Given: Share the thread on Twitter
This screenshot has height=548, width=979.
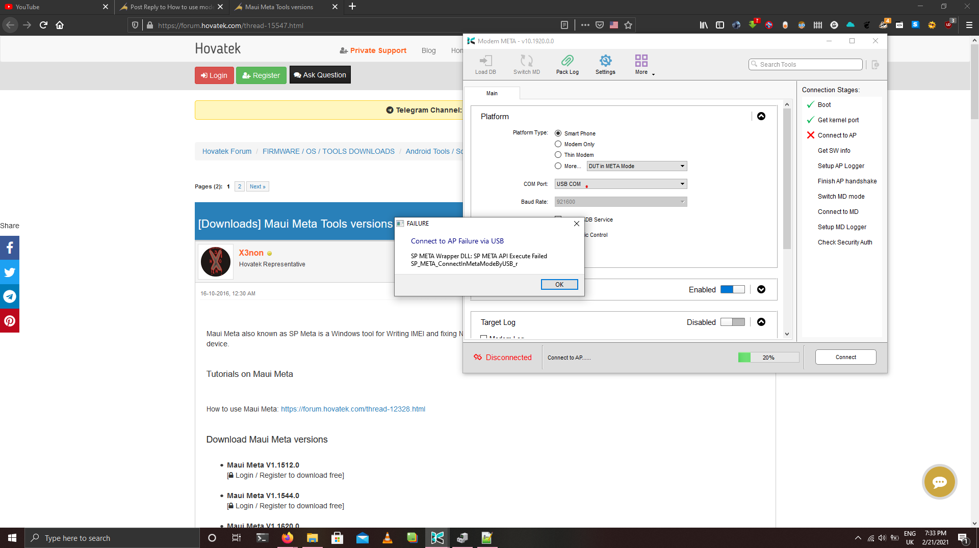Looking at the screenshot, I should [10, 272].
